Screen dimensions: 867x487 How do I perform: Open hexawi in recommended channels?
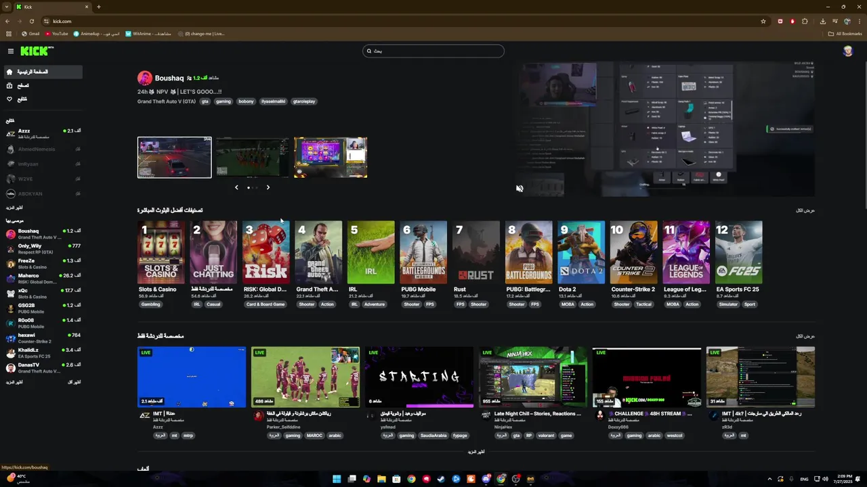[x=43, y=338]
